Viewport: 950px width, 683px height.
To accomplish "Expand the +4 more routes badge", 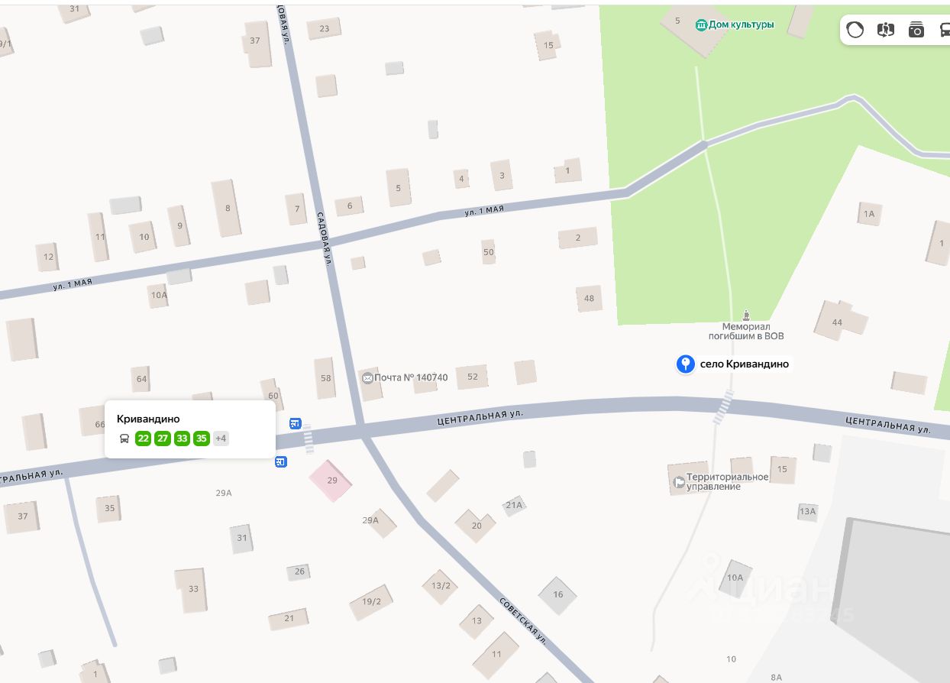I will pyautogui.click(x=221, y=439).
